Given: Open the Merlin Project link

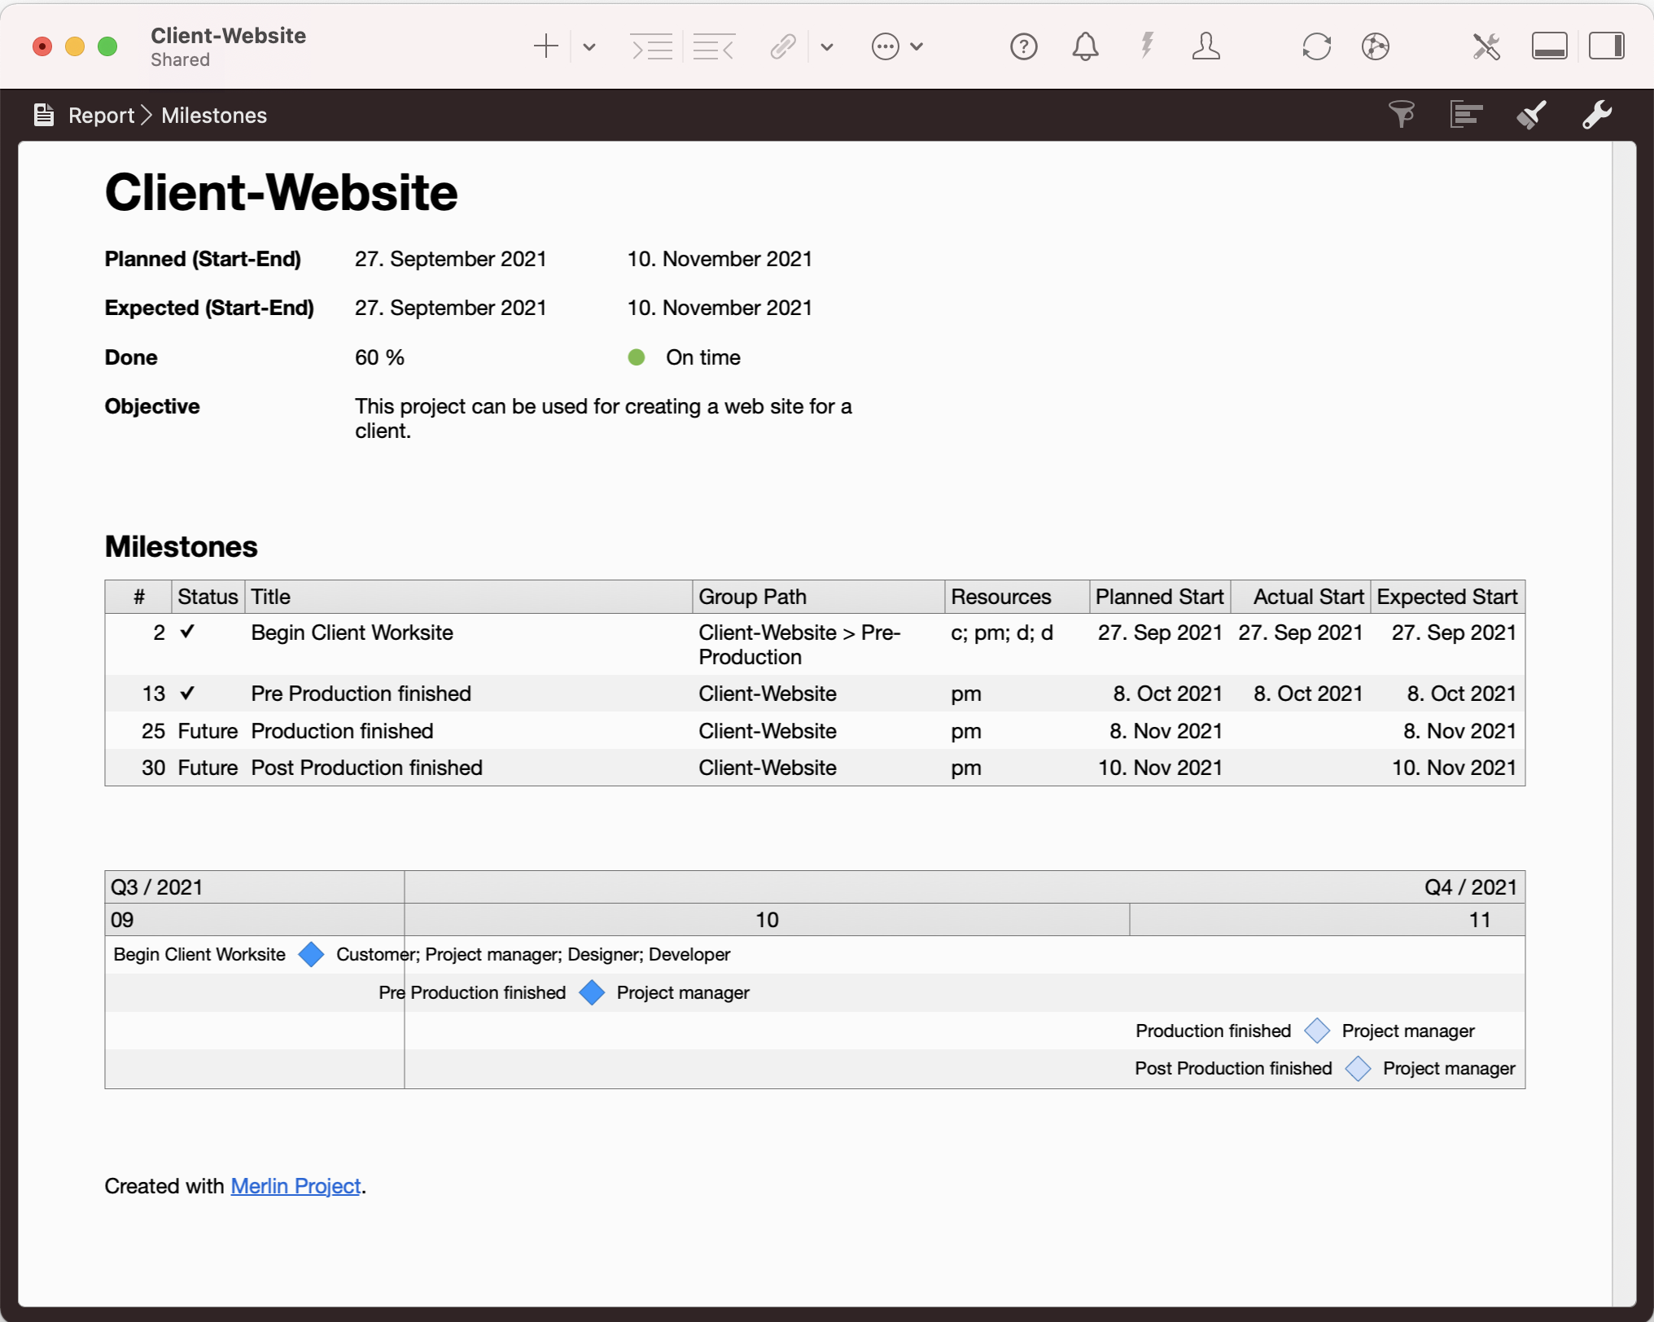Looking at the screenshot, I should coord(295,1186).
